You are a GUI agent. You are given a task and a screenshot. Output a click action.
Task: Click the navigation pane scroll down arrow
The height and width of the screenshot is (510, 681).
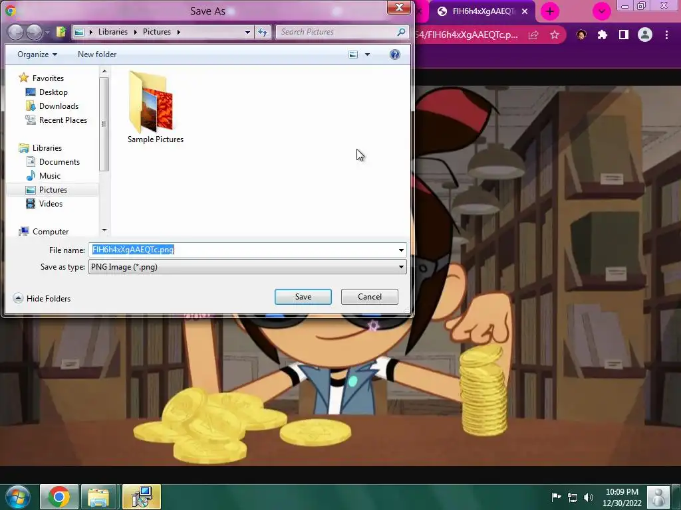[104, 230]
